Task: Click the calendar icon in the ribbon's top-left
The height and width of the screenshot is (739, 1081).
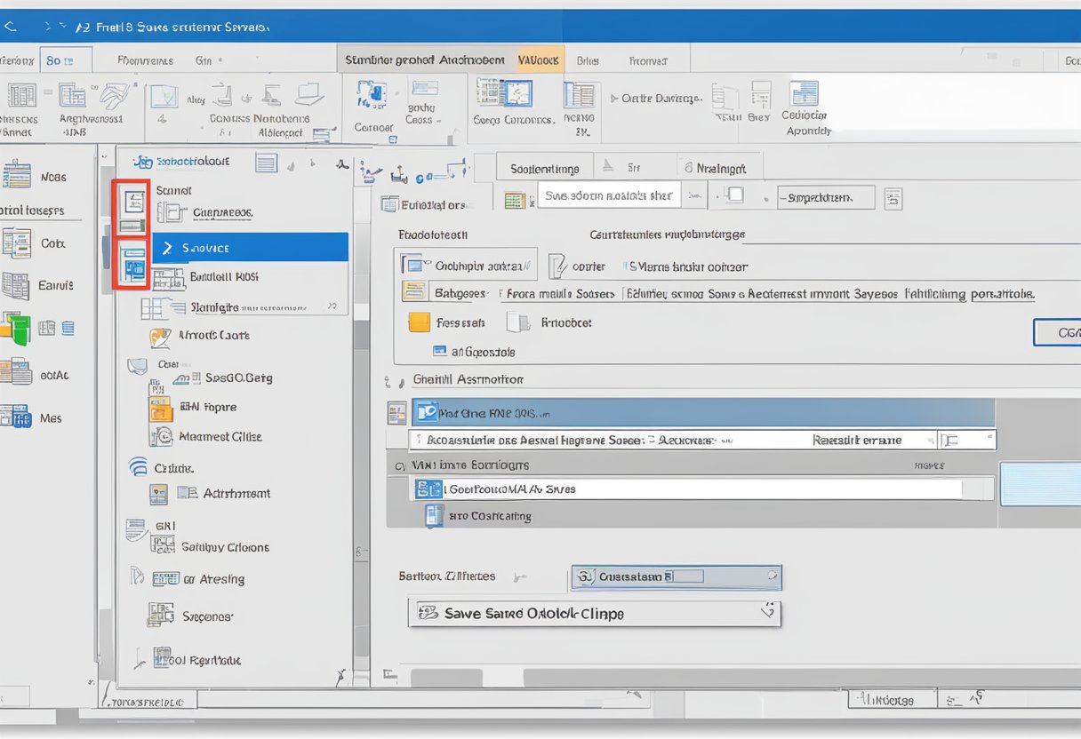Action: pyautogui.click(x=21, y=96)
